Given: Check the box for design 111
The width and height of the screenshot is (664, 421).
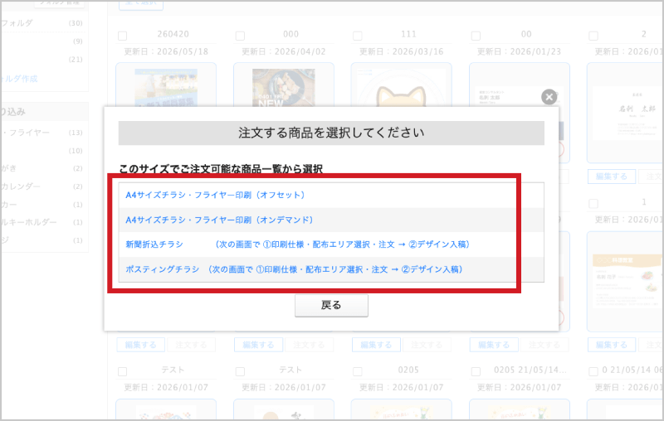Looking at the screenshot, I should 358,36.
